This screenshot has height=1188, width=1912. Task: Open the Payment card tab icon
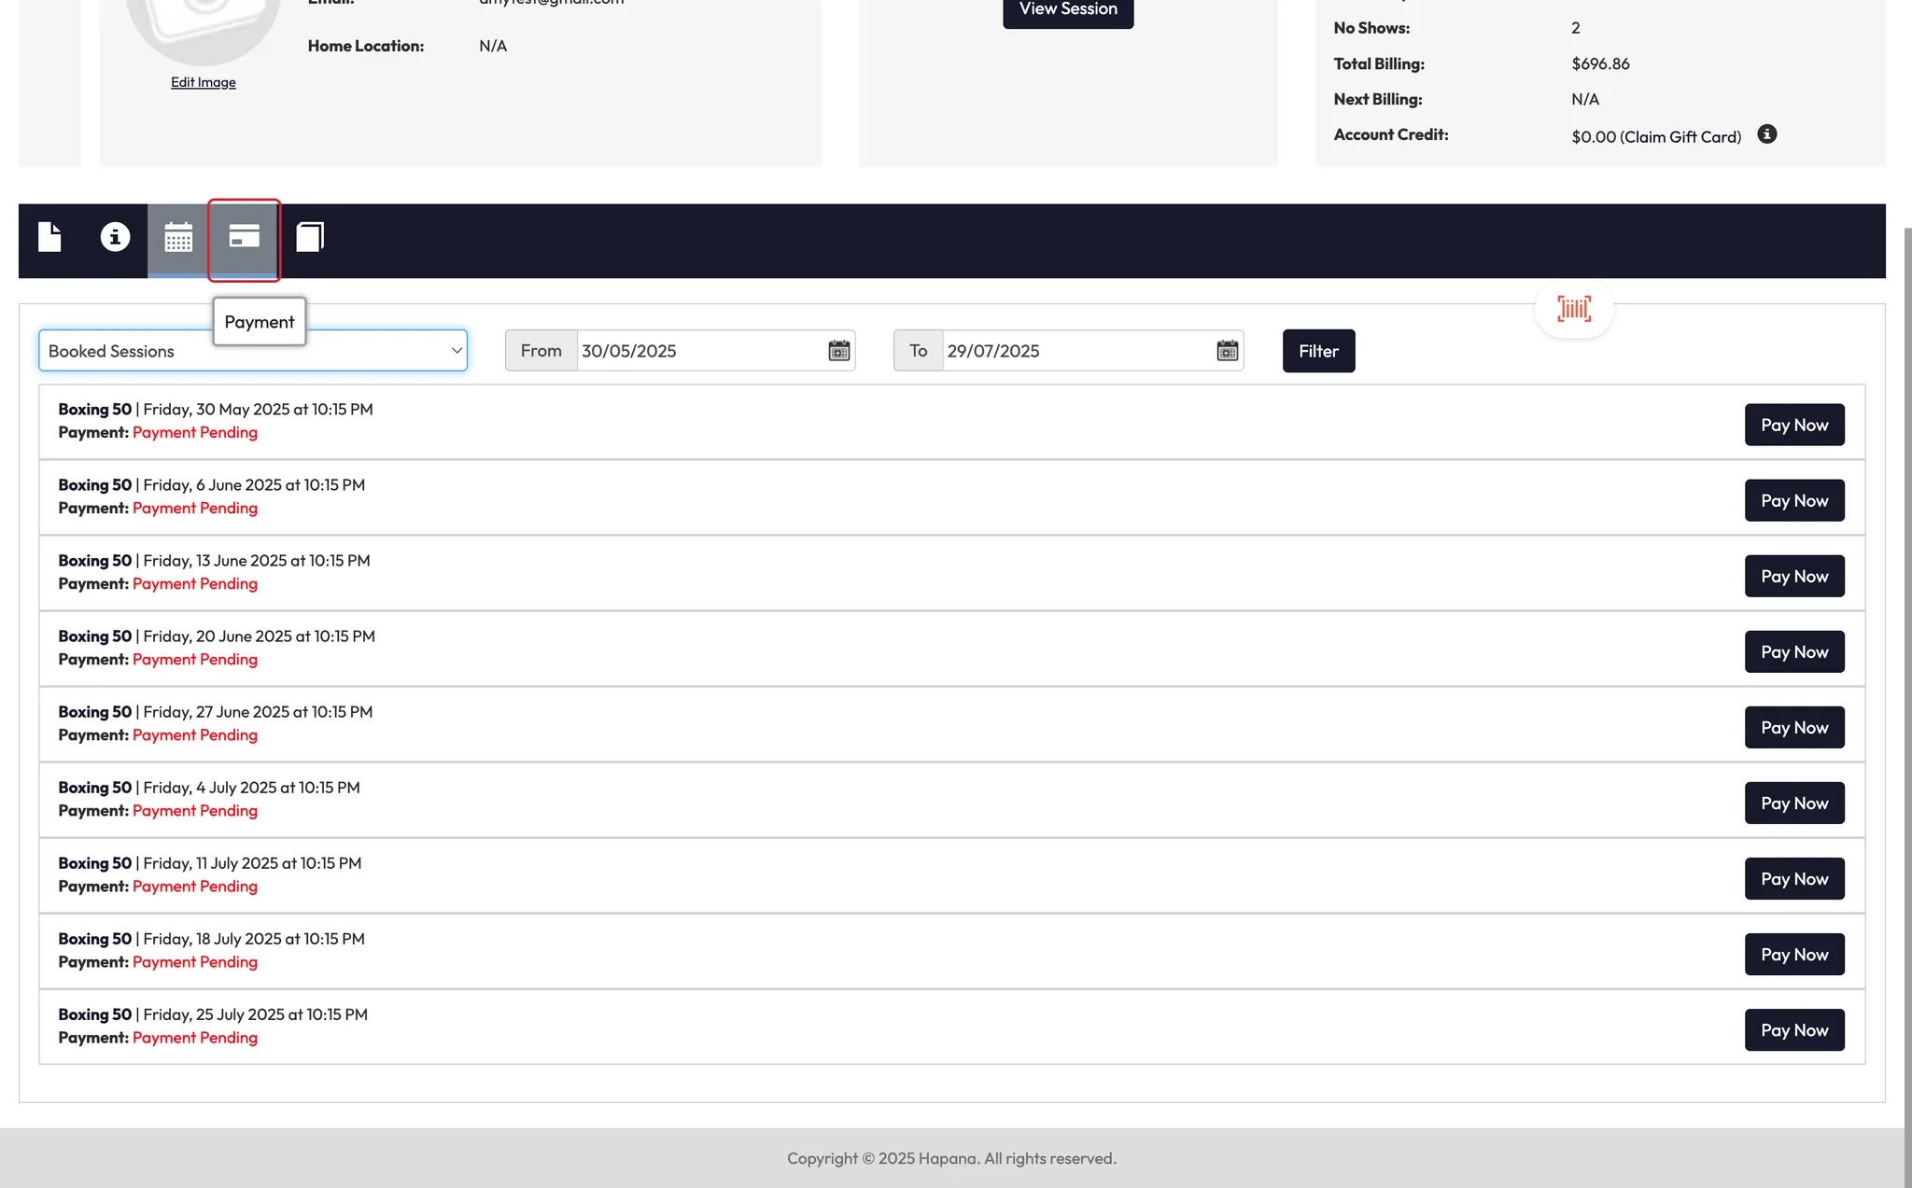click(x=244, y=237)
